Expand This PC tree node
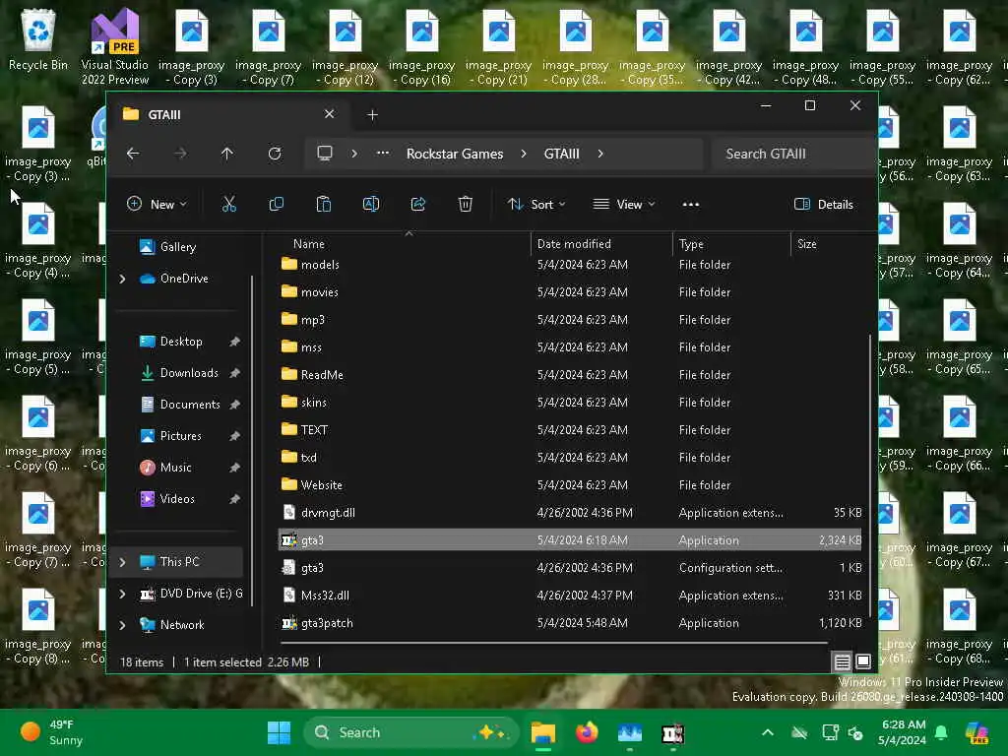Screen dimensions: 1008x756 pyautogui.click(x=123, y=562)
